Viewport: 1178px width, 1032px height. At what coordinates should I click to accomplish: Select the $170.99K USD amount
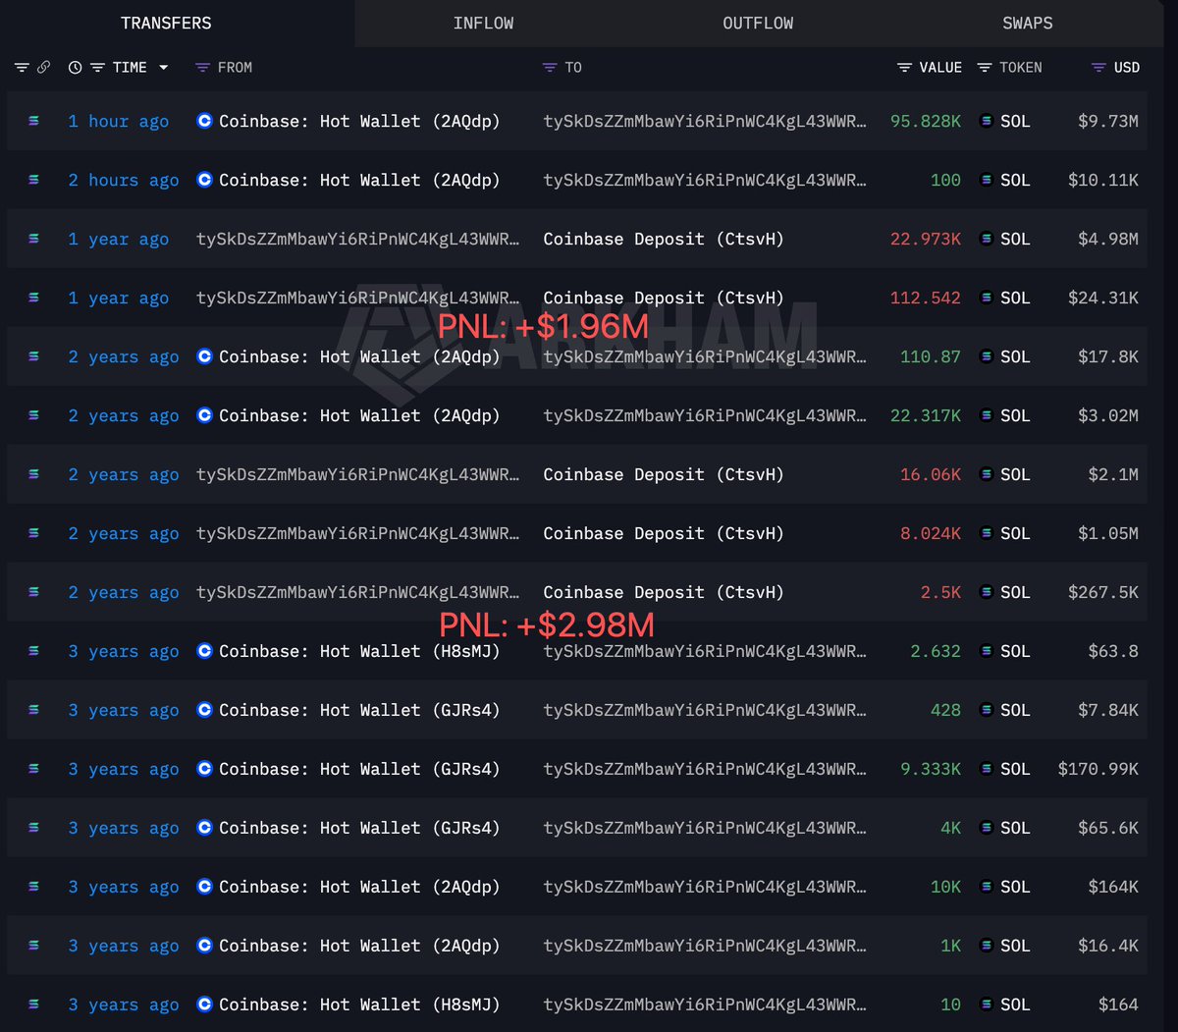[x=1098, y=770]
